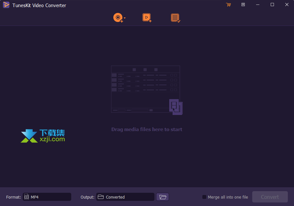
Task: Click the Convert button
Action: [x=270, y=197]
